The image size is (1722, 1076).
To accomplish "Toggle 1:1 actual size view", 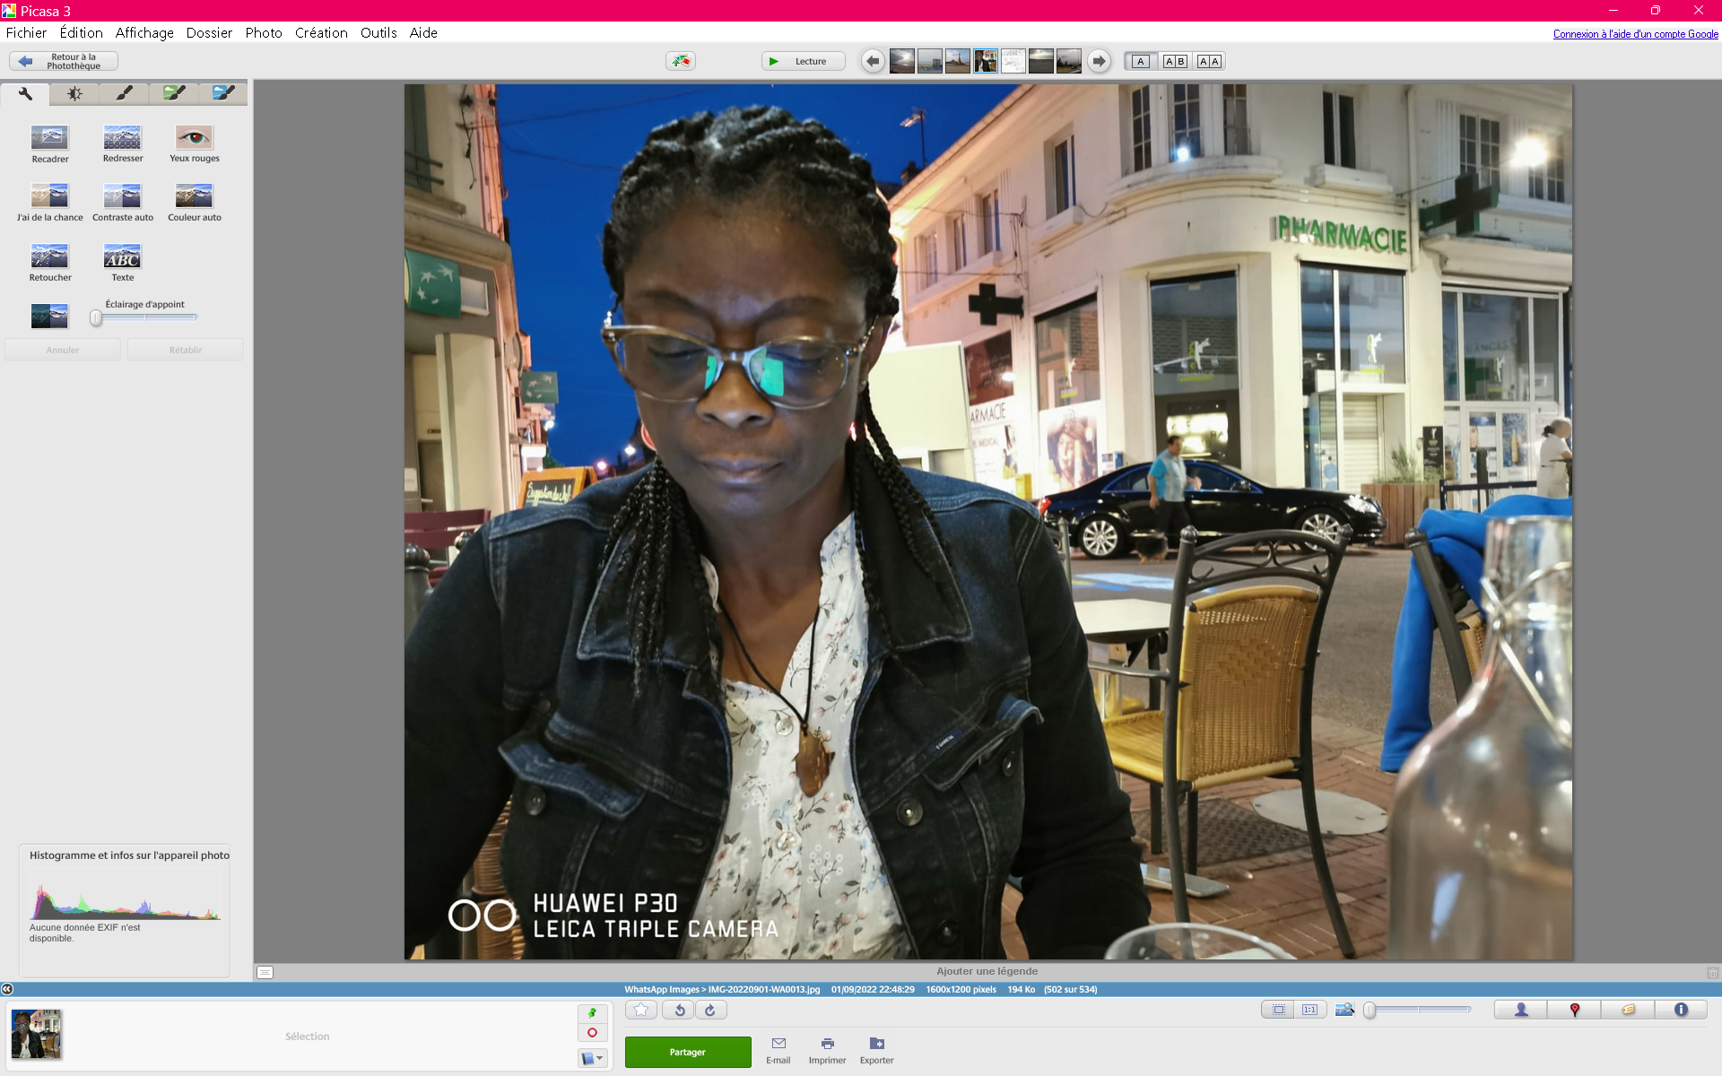I will pos(1310,1010).
